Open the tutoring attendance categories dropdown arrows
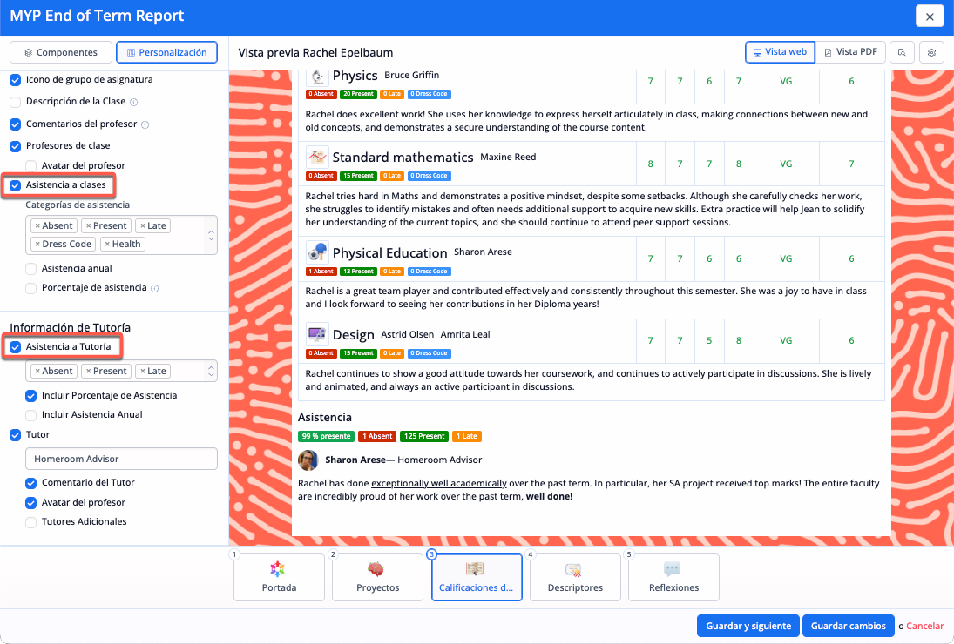The image size is (954, 644). click(209, 371)
